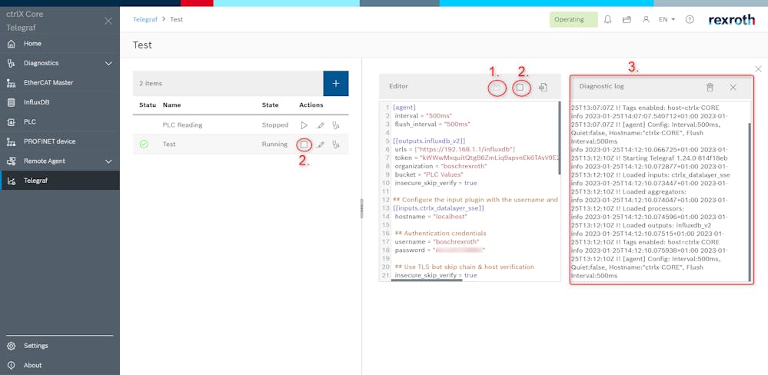Click the organization line in editor

[441, 166]
